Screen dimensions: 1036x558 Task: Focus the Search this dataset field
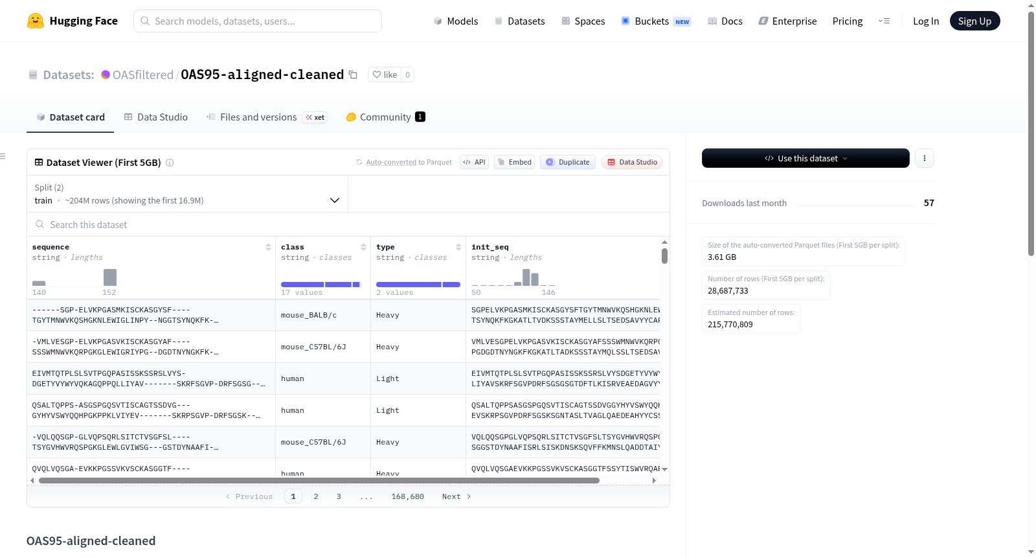[348, 224]
